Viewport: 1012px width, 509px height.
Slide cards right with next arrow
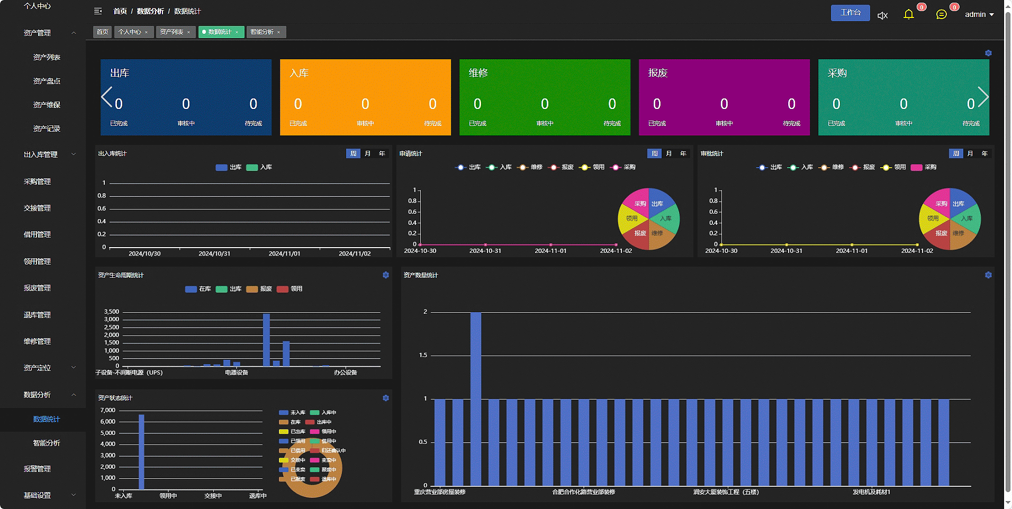(983, 97)
